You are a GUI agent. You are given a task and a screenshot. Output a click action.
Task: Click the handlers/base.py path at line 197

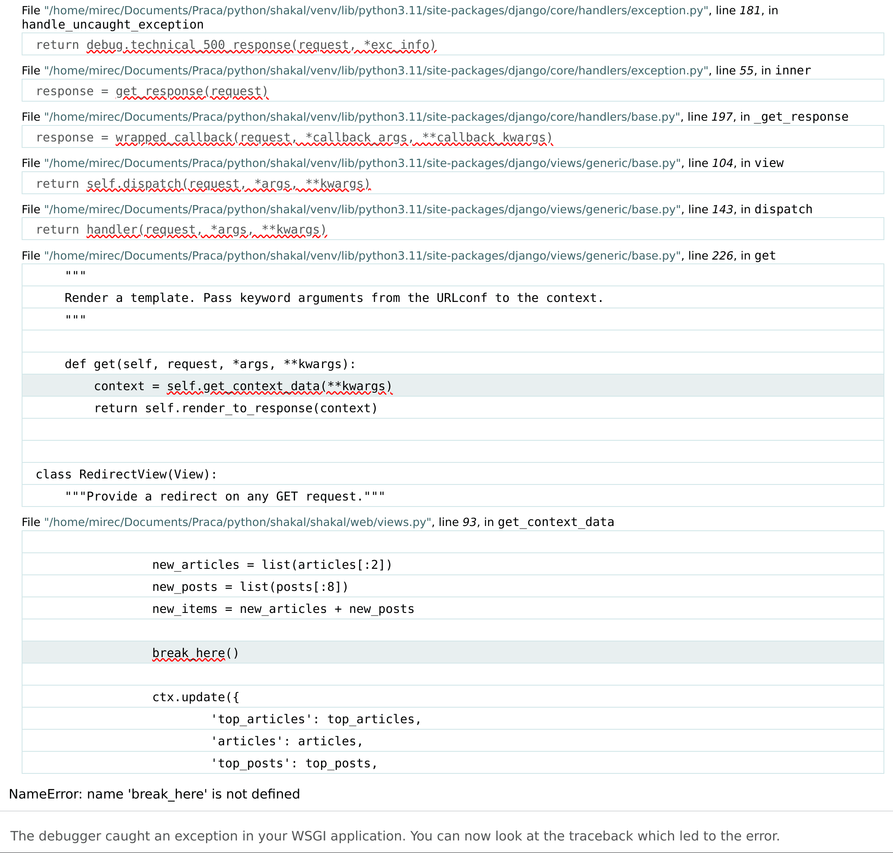361,117
